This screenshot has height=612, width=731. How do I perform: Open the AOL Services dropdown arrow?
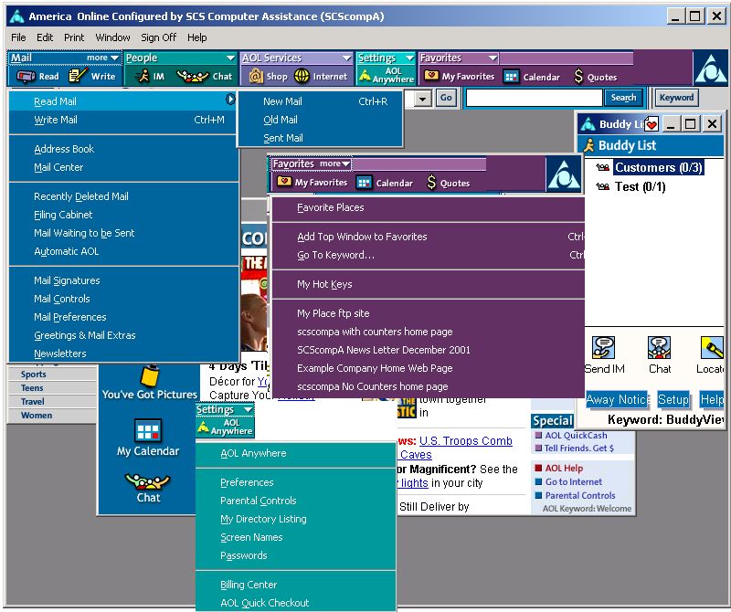pyautogui.click(x=345, y=58)
